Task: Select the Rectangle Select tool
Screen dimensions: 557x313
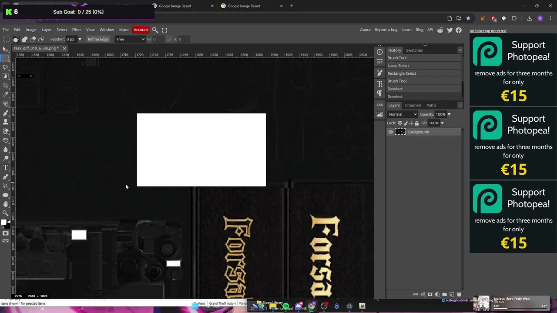Action: [x=6, y=58]
